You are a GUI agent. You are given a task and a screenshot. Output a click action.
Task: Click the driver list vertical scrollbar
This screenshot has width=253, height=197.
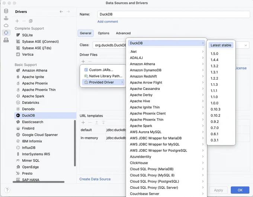click(75, 143)
